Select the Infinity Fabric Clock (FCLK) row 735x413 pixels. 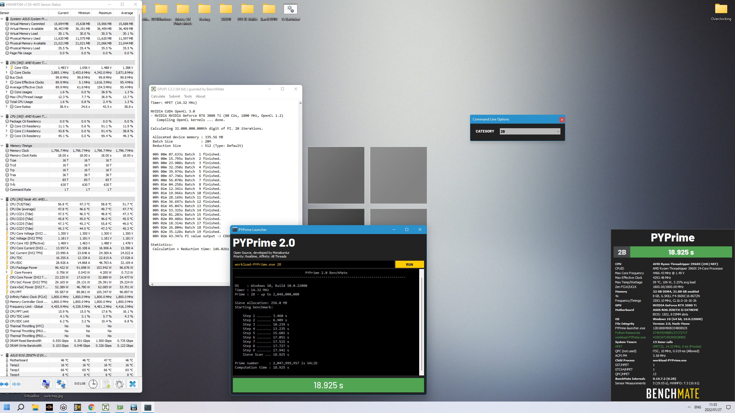67,297
